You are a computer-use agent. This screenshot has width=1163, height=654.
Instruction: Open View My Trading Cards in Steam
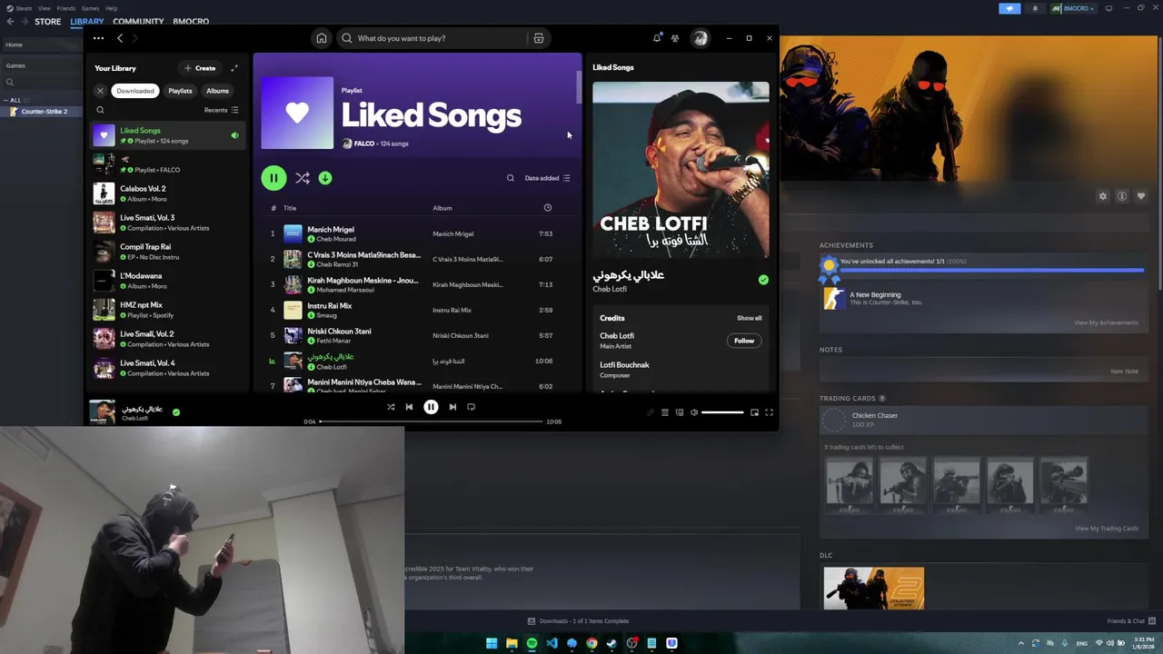(1107, 529)
